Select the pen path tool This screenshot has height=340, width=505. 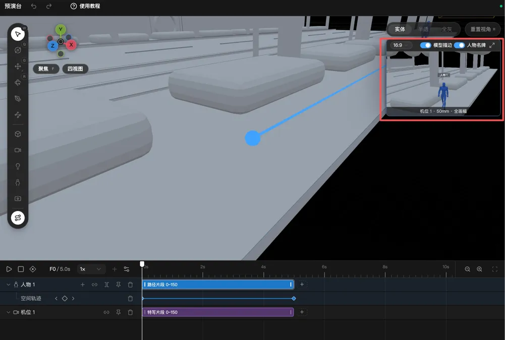[18, 98]
